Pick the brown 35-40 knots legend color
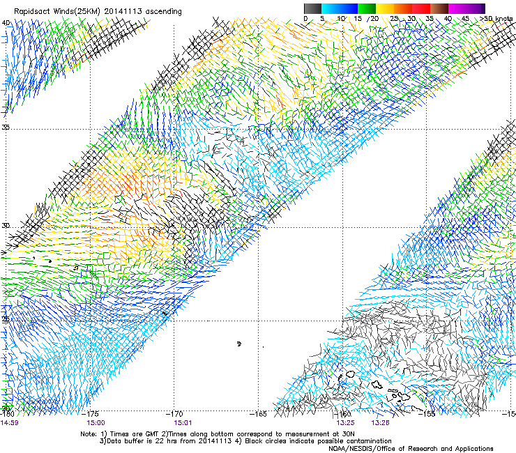 tap(439, 8)
